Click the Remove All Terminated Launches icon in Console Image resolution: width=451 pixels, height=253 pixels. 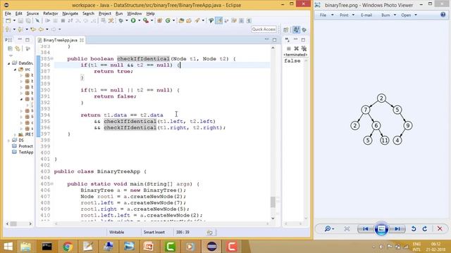click(x=304, y=48)
